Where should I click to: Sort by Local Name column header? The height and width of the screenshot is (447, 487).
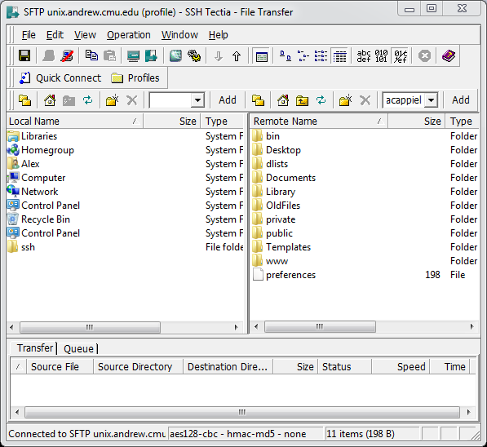pos(74,122)
